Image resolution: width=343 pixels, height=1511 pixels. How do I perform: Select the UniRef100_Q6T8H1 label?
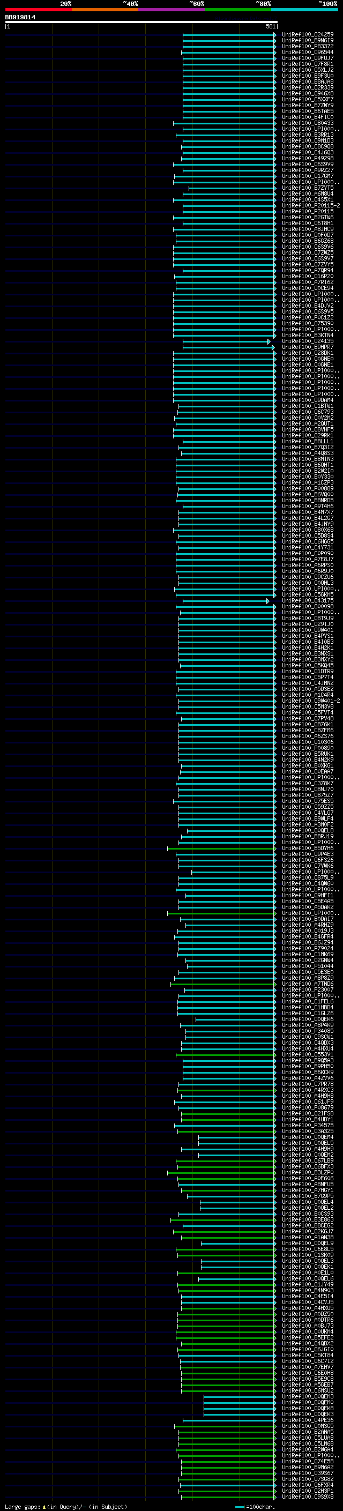(307, 224)
